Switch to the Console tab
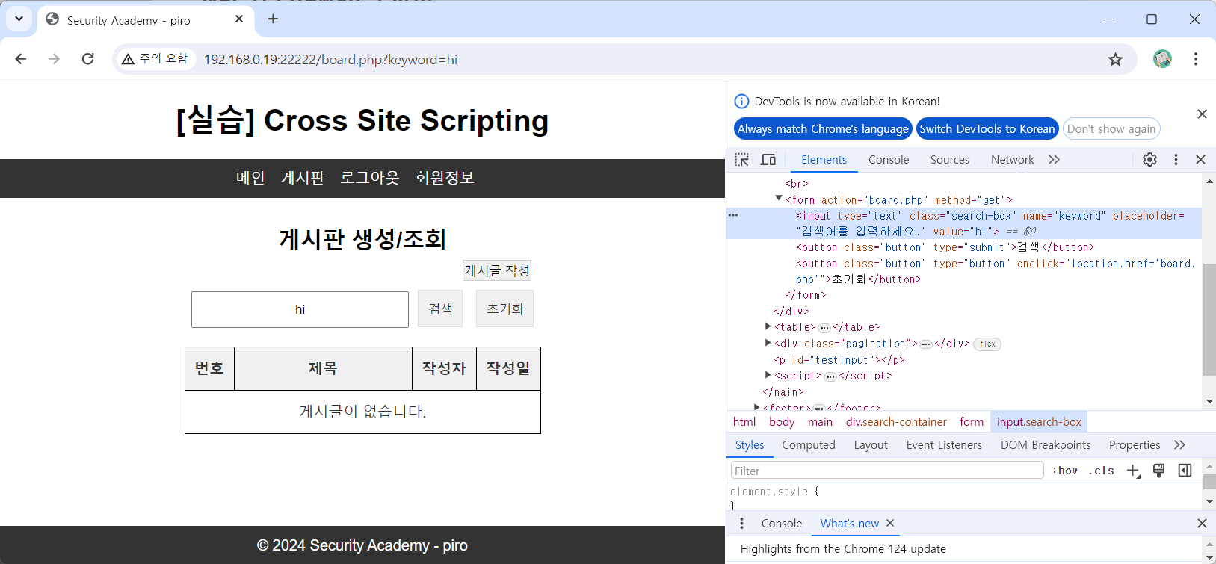This screenshot has height=564, width=1216. [x=889, y=159]
